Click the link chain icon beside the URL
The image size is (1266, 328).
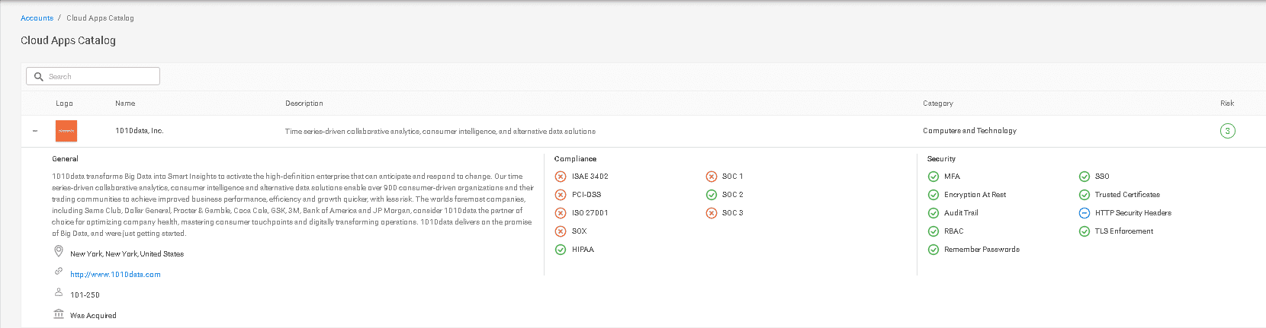pos(59,272)
